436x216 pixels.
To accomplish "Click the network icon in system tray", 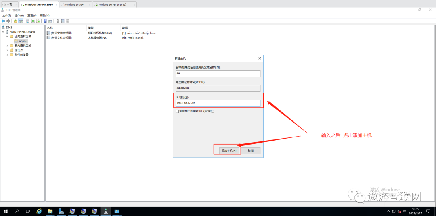I will [394, 211].
